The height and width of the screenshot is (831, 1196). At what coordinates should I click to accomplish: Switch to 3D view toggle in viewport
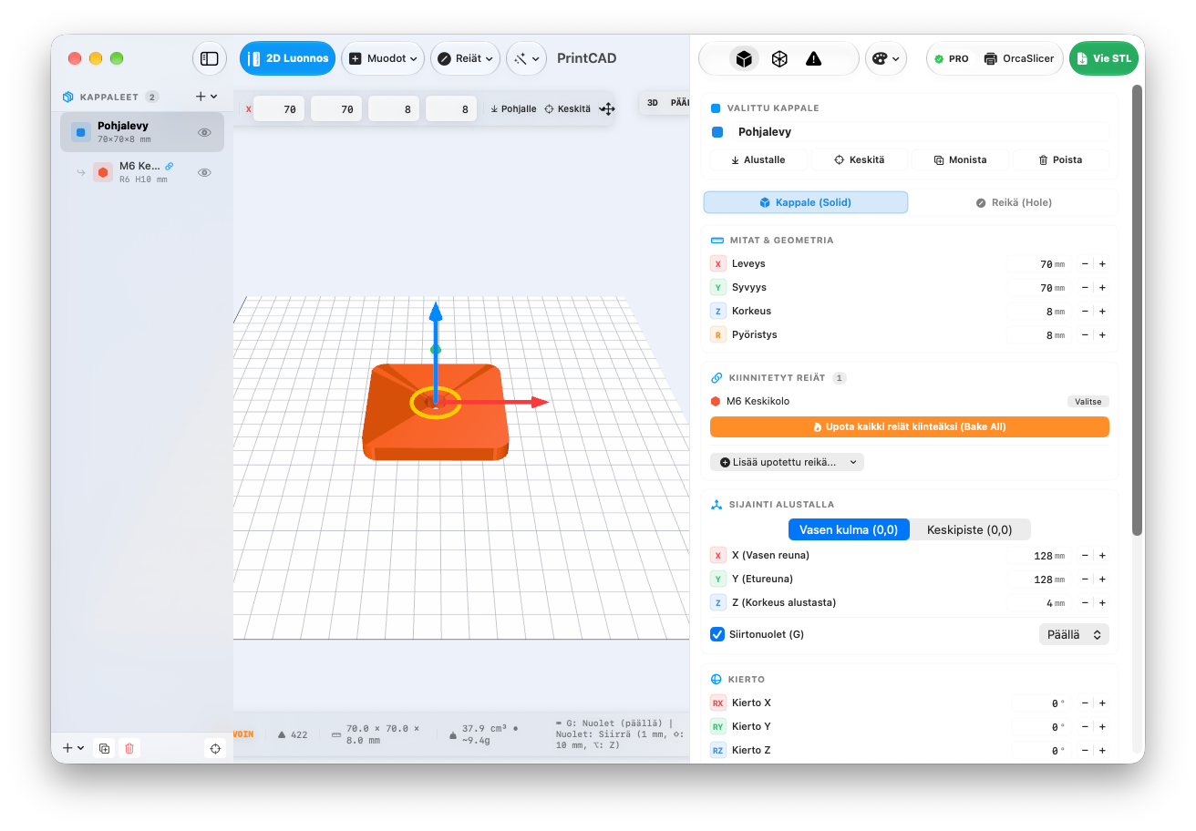point(653,103)
